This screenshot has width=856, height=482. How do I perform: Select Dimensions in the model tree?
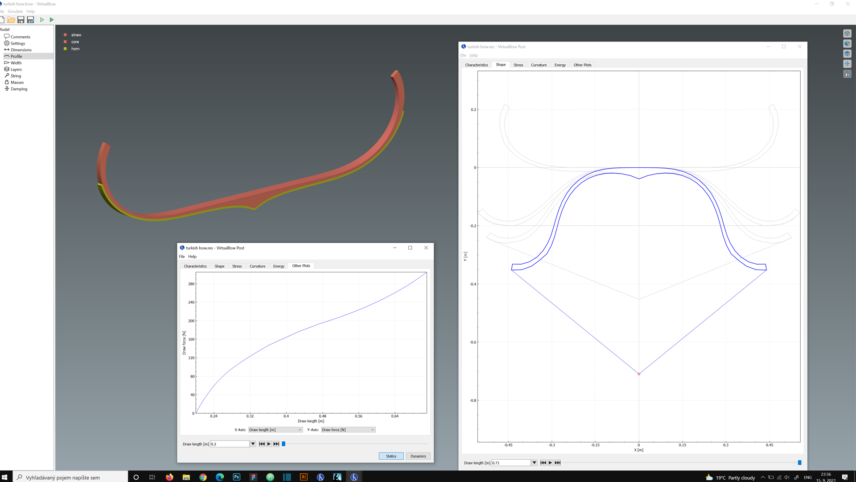coord(21,50)
